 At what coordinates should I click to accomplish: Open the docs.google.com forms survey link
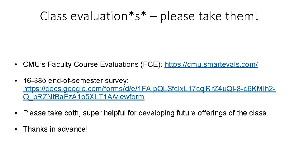pos(149,89)
